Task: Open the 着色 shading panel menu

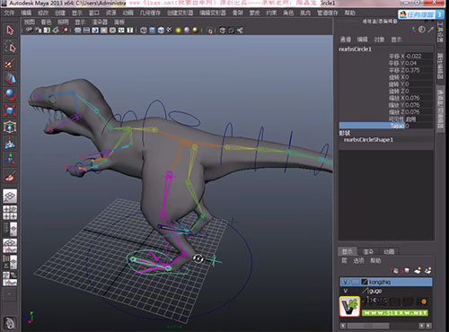Action: pos(46,22)
